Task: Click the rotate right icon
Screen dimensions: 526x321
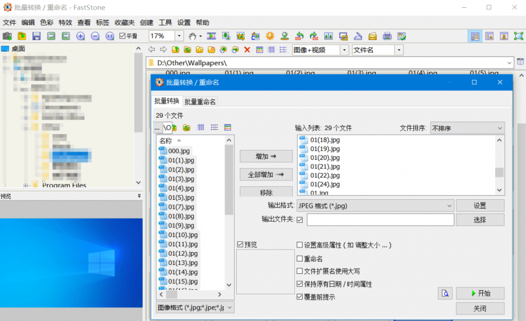Action: [x=314, y=36]
